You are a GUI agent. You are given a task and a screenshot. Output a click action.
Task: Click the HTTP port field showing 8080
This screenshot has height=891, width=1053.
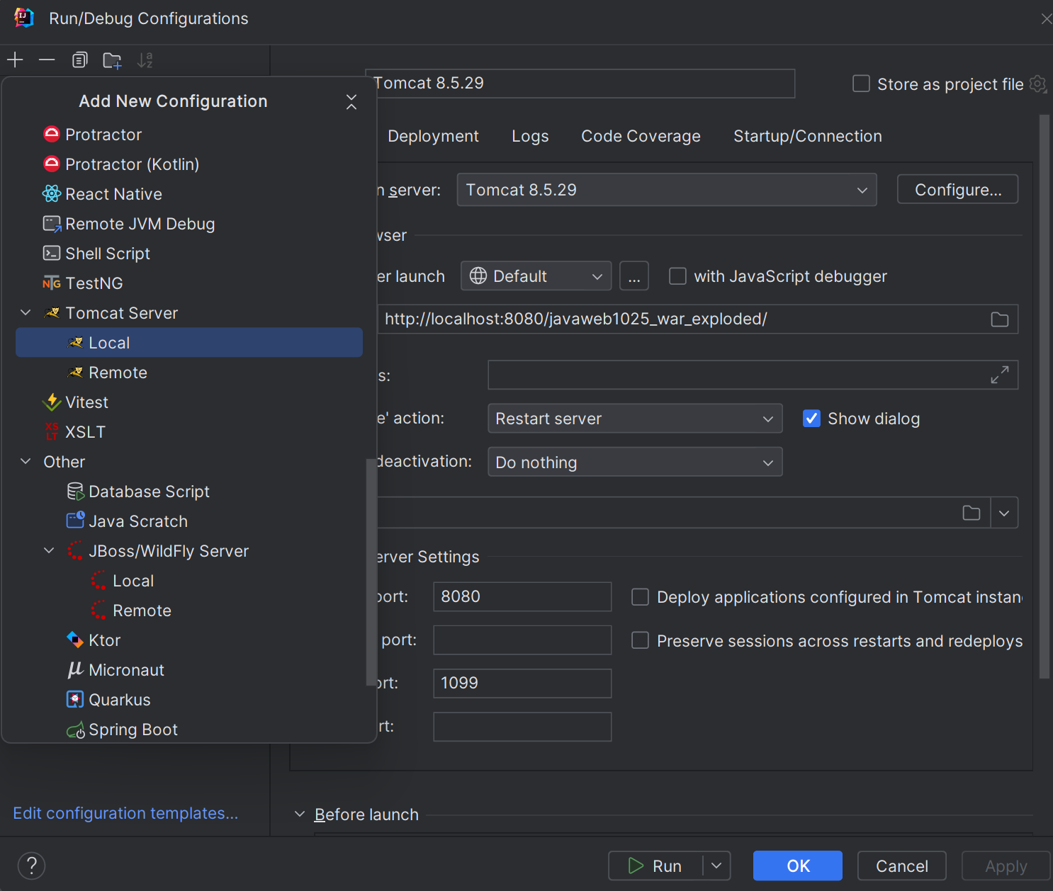(522, 596)
